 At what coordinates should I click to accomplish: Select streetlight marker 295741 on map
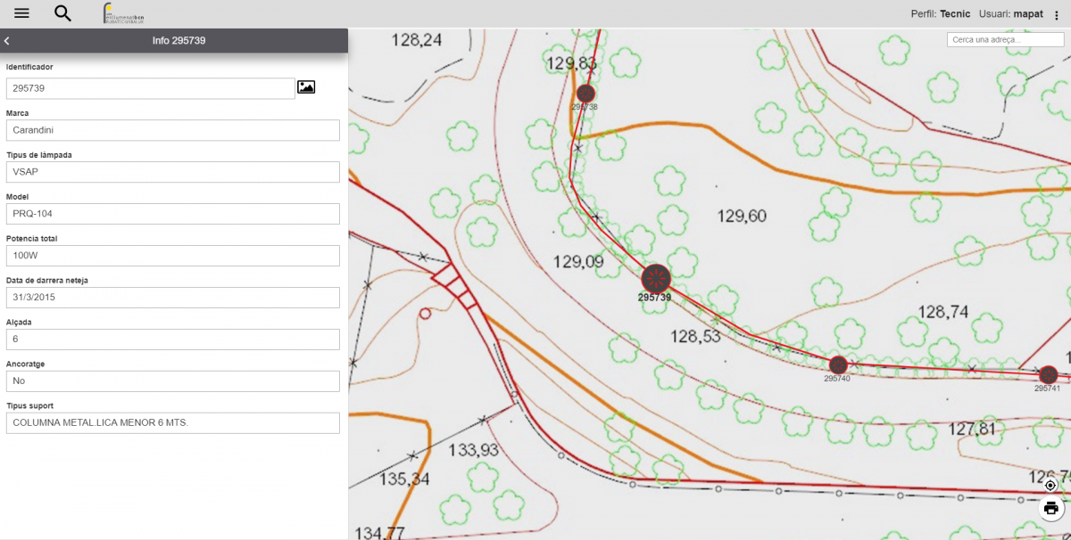[1048, 374]
